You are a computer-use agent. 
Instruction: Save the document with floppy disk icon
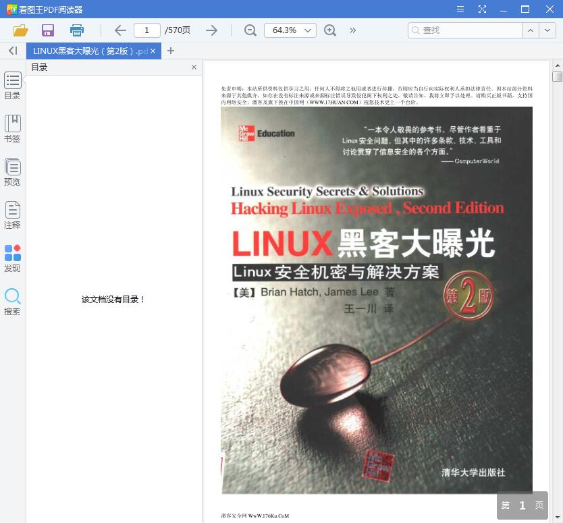tap(48, 30)
